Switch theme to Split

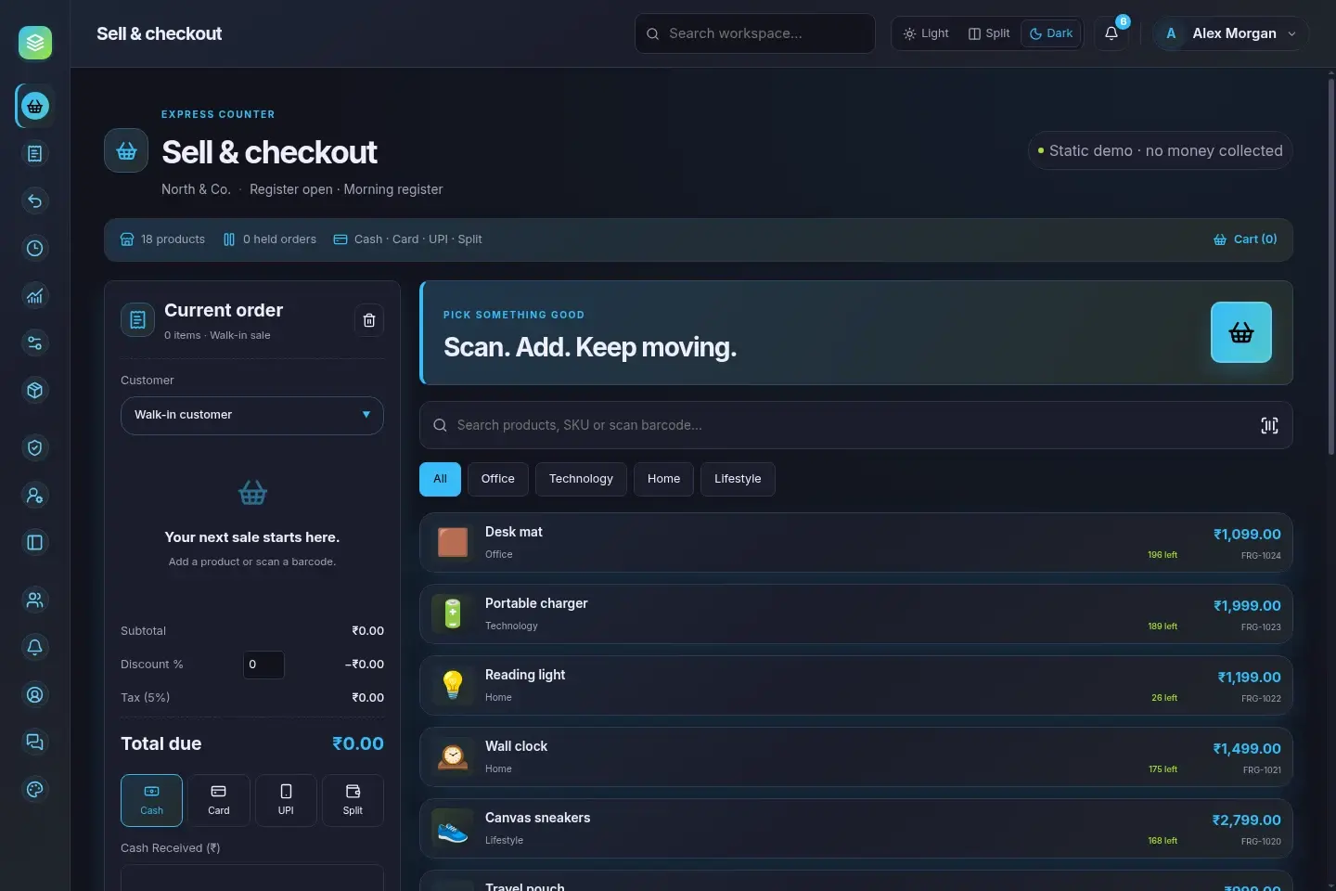(x=989, y=33)
